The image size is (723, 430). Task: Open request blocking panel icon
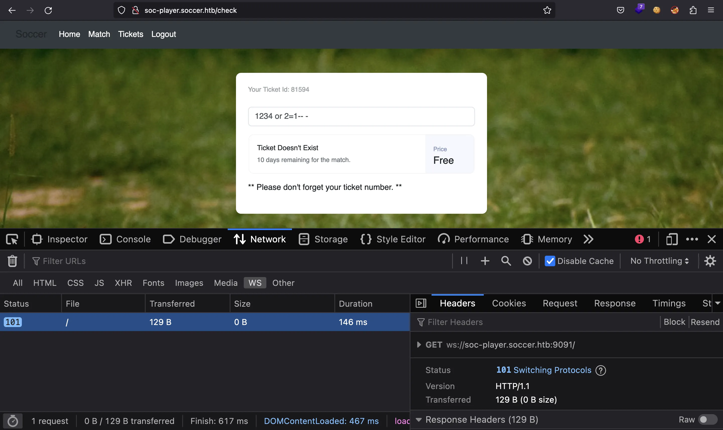point(527,261)
